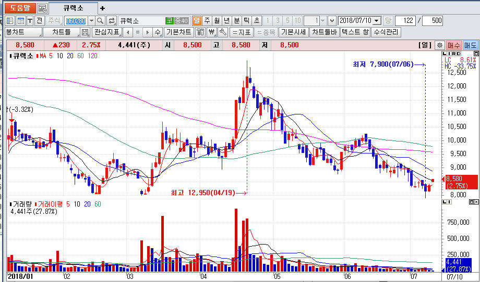This screenshot has height=282, width=480.
Task: Select the 큐렉소 tab
Action: point(73,8)
